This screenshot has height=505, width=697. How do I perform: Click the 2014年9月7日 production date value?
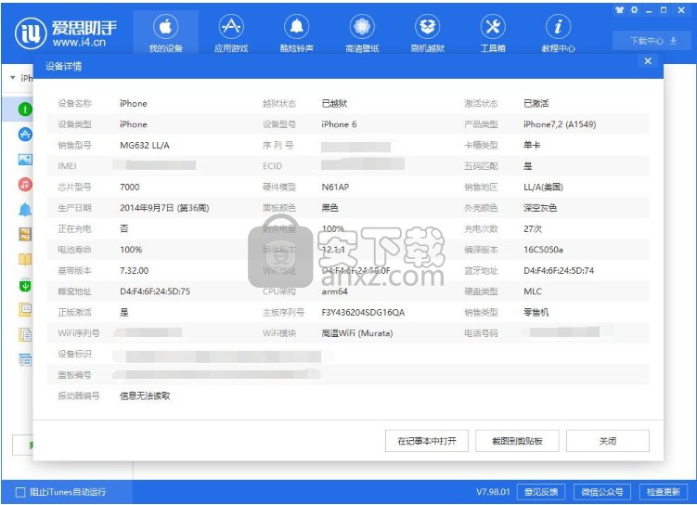click(x=164, y=208)
